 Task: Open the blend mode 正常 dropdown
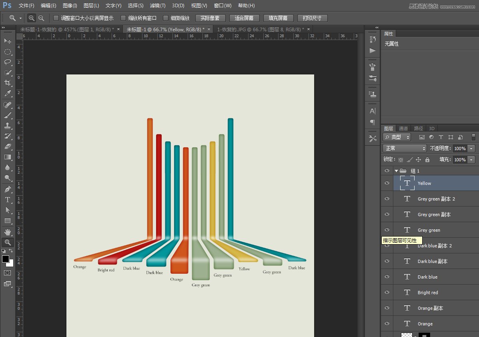point(405,148)
